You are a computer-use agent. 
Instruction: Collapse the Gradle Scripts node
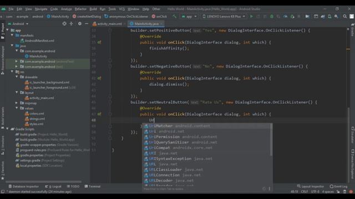(7, 129)
